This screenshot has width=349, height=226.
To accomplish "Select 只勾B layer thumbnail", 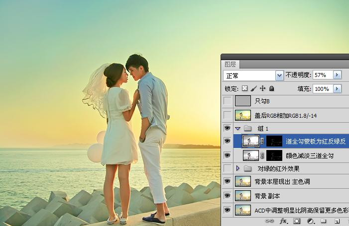I will [243, 101].
